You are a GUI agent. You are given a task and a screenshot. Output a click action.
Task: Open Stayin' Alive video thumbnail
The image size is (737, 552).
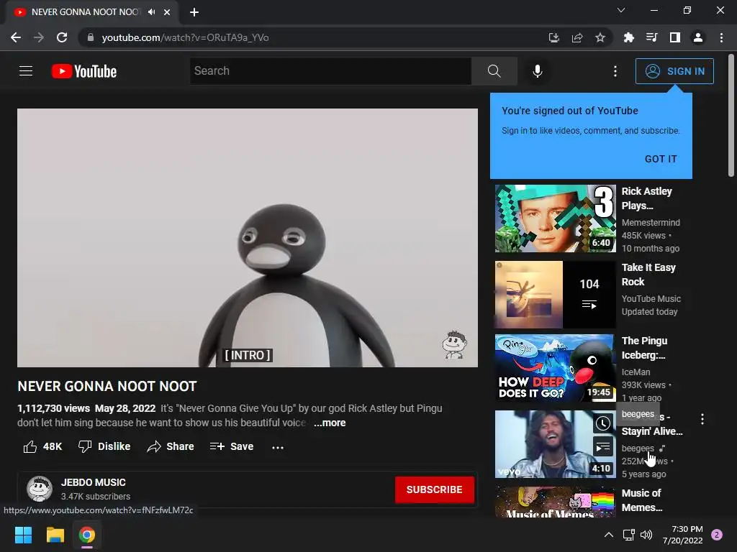[555, 444]
